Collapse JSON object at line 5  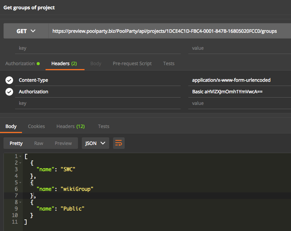20,182
